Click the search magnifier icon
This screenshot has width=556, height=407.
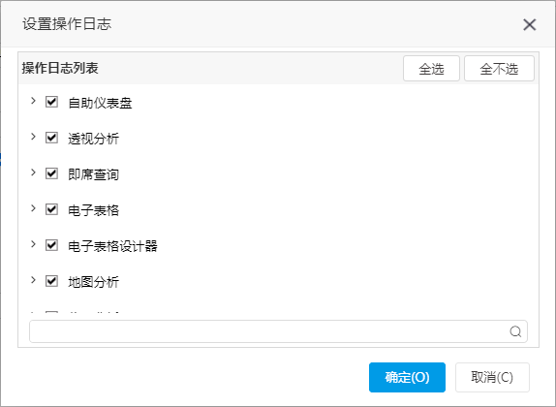(x=515, y=331)
